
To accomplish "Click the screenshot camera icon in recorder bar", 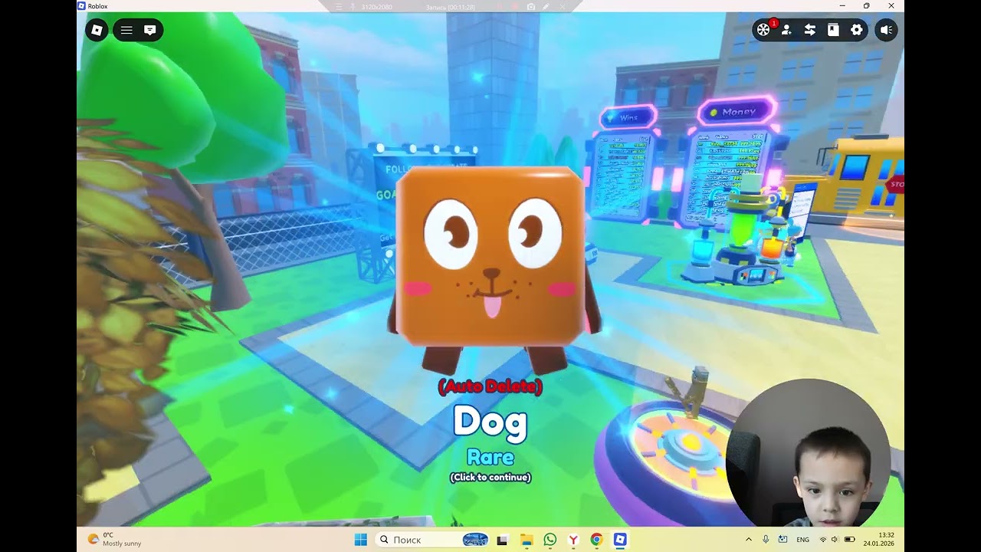I will coord(531,7).
